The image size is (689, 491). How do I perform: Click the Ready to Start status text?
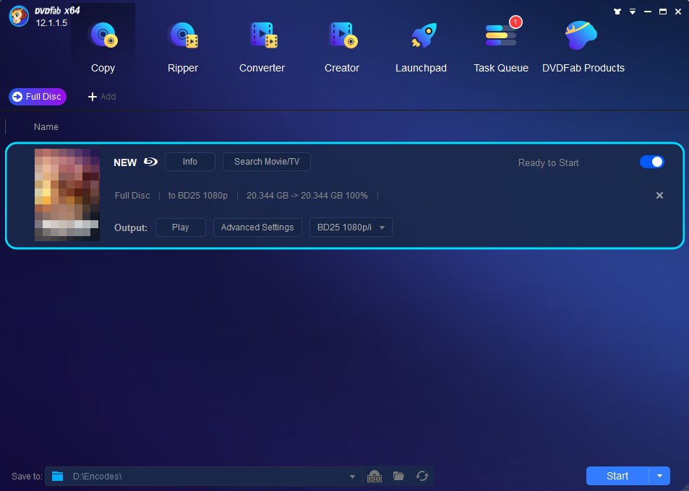(x=549, y=162)
